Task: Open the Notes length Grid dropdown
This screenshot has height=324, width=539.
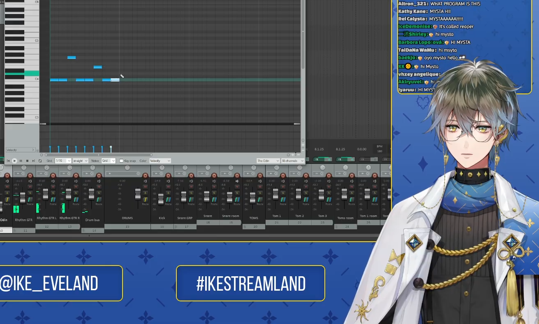Action: pos(109,161)
